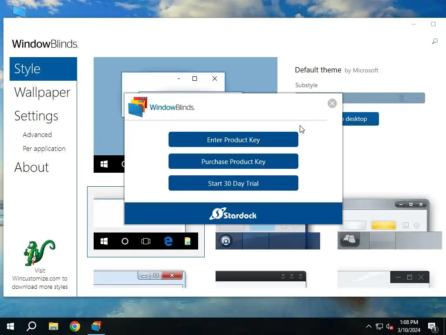Click the desktop icon behind WindowBlinds window

pyautogui.click(x=19, y=12)
